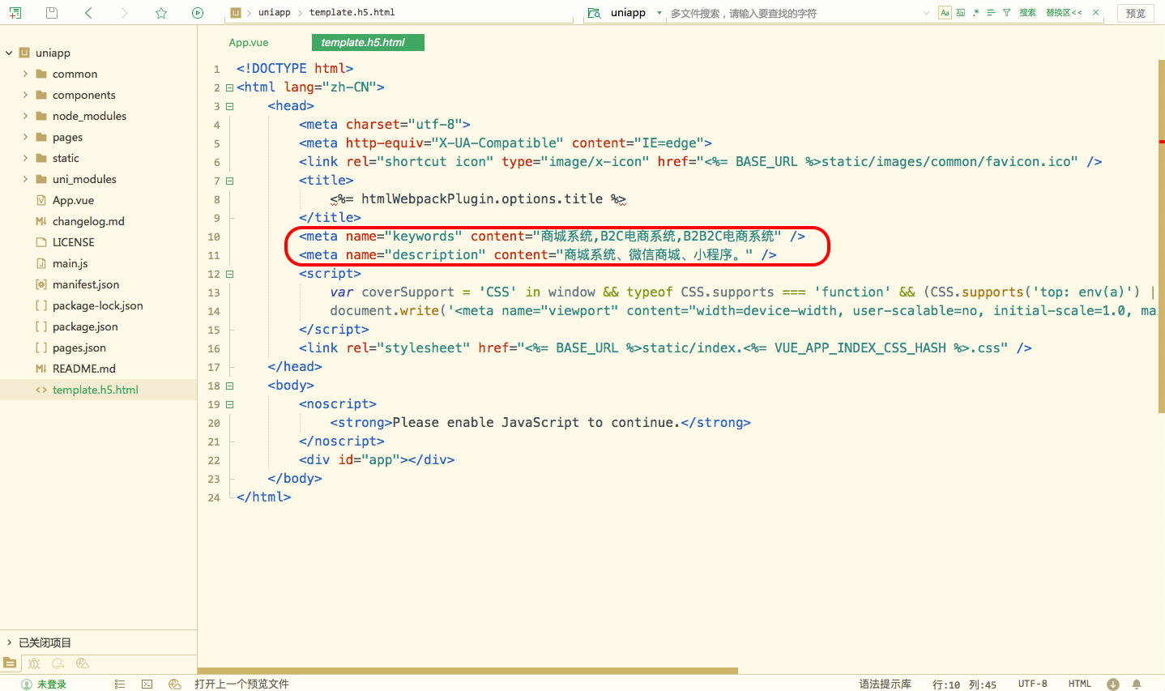
Task: Click the outline list icon in the status bar
Action: click(120, 685)
